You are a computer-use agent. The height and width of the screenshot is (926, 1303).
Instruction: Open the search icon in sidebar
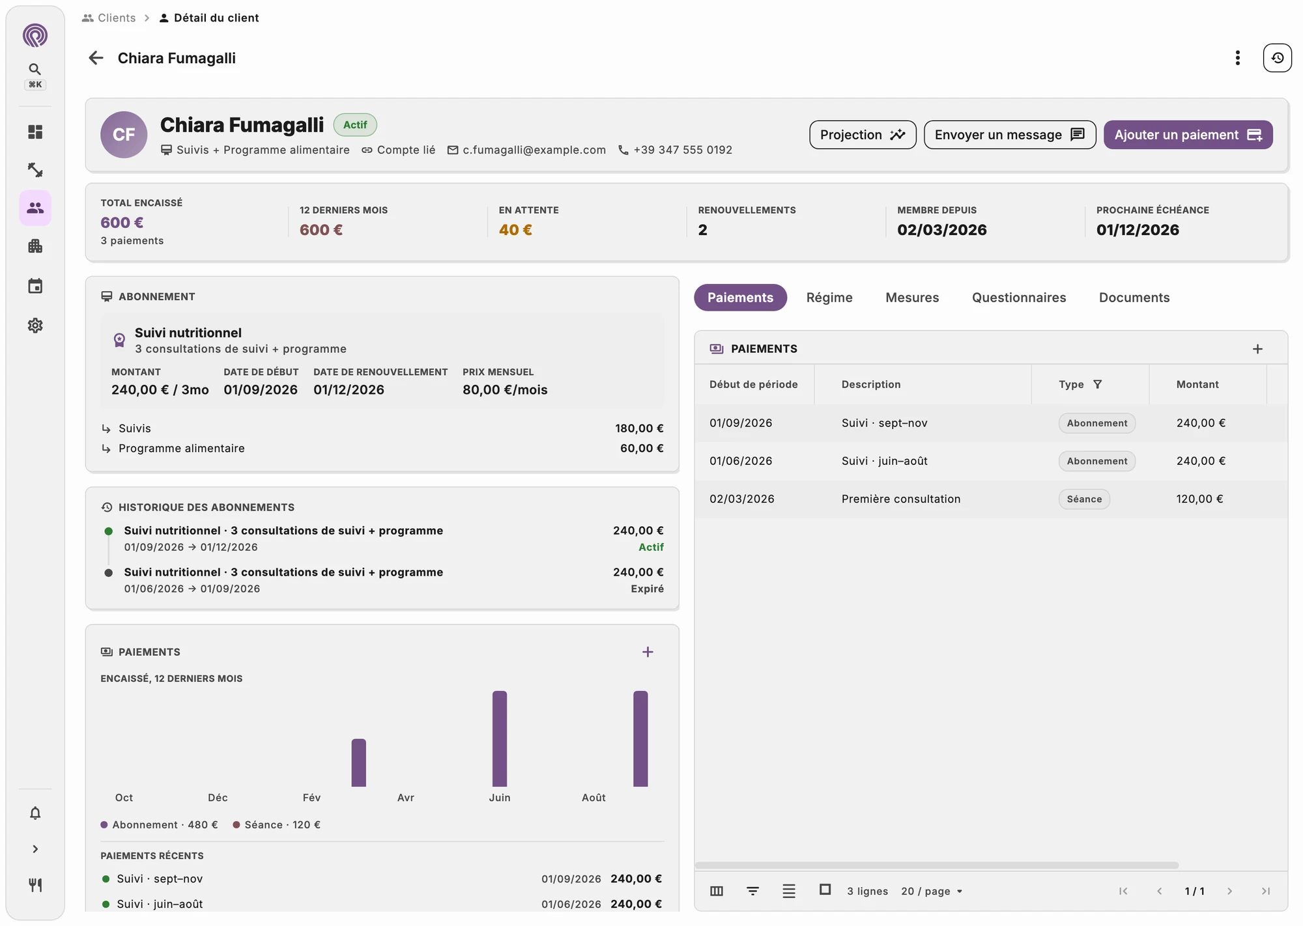(x=35, y=69)
